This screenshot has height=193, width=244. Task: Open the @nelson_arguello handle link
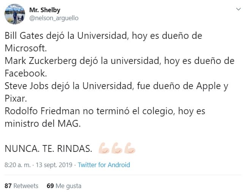[x=54, y=18]
